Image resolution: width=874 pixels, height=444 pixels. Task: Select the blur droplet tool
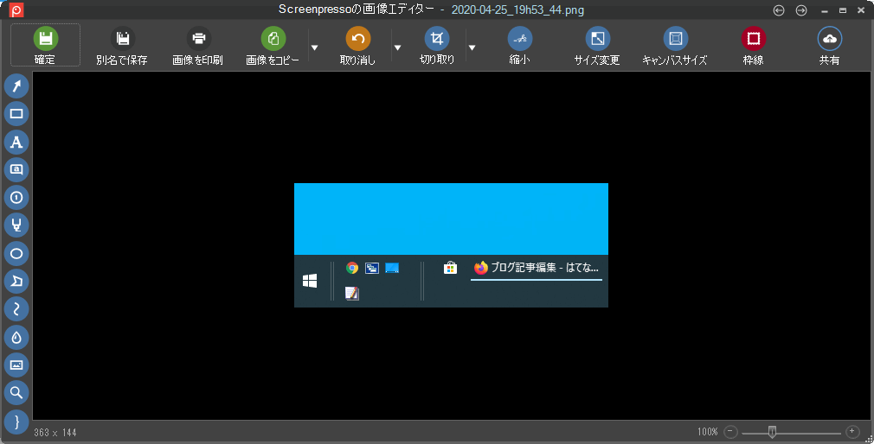(x=16, y=337)
